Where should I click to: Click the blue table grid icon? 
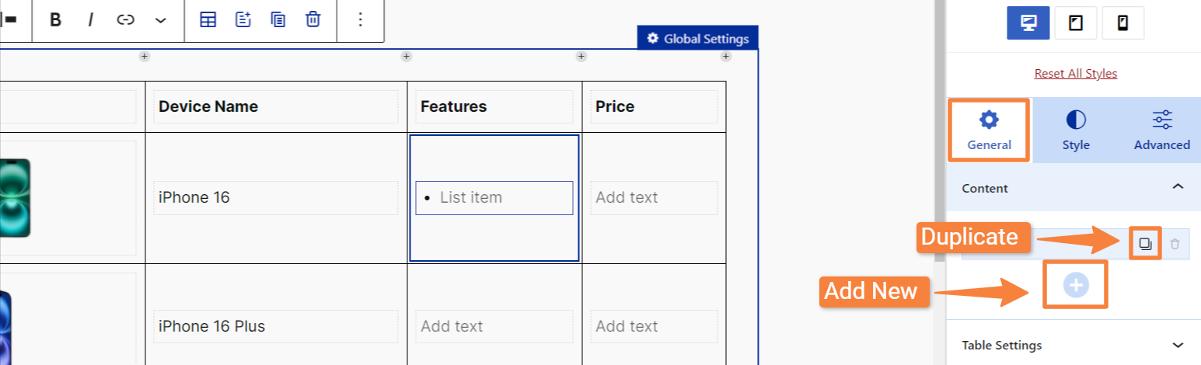(x=208, y=20)
